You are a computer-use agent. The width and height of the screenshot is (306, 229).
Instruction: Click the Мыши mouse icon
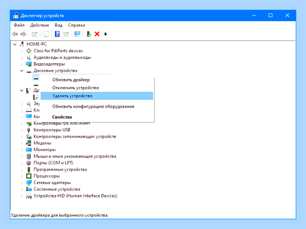coord(29,156)
